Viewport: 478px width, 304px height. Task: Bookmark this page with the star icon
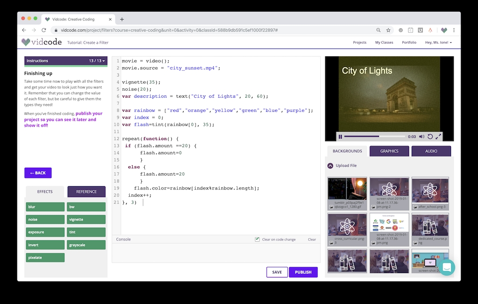pyautogui.click(x=388, y=30)
